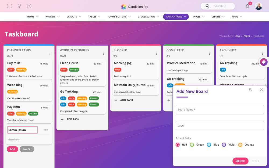Click the Board Name input field
This screenshot has width=269, height=168.
pyautogui.click(x=220, y=110)
